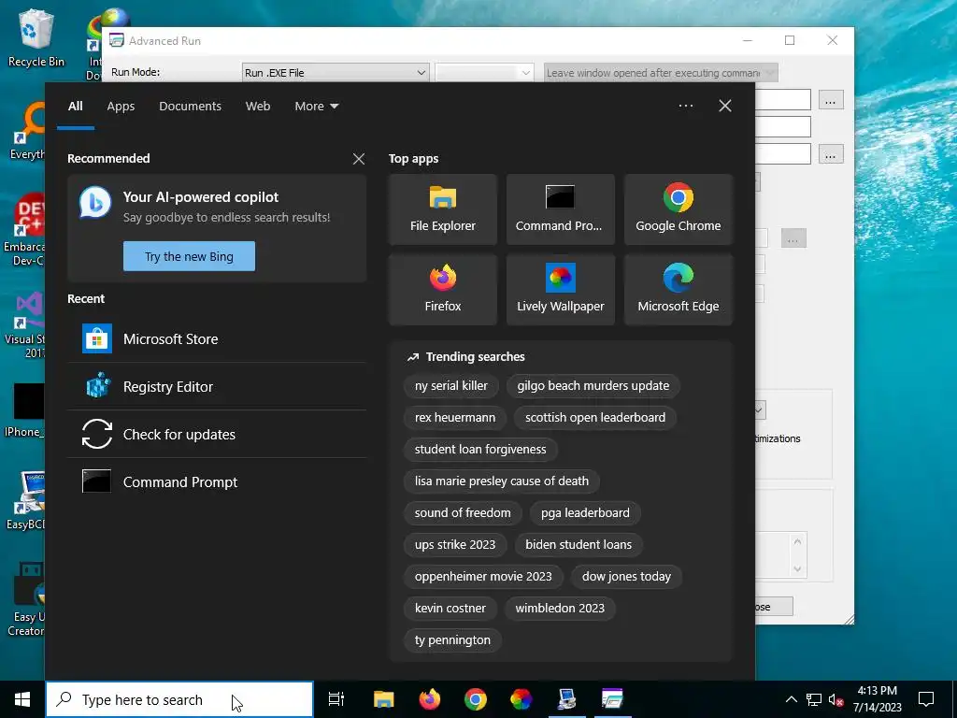This screenshot has height=718, width=957.
Task: Open Google Chrome tile in Top apps
Action: tap(678, 209)
